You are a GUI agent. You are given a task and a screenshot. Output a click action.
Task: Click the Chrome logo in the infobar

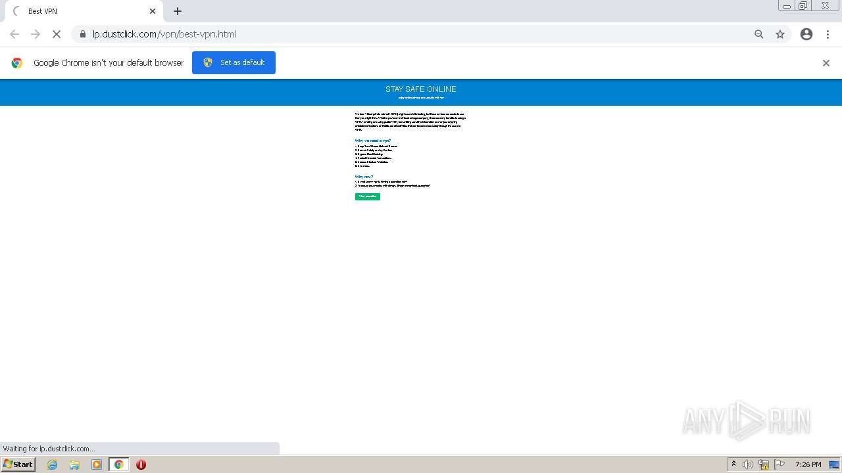point(17,63)
